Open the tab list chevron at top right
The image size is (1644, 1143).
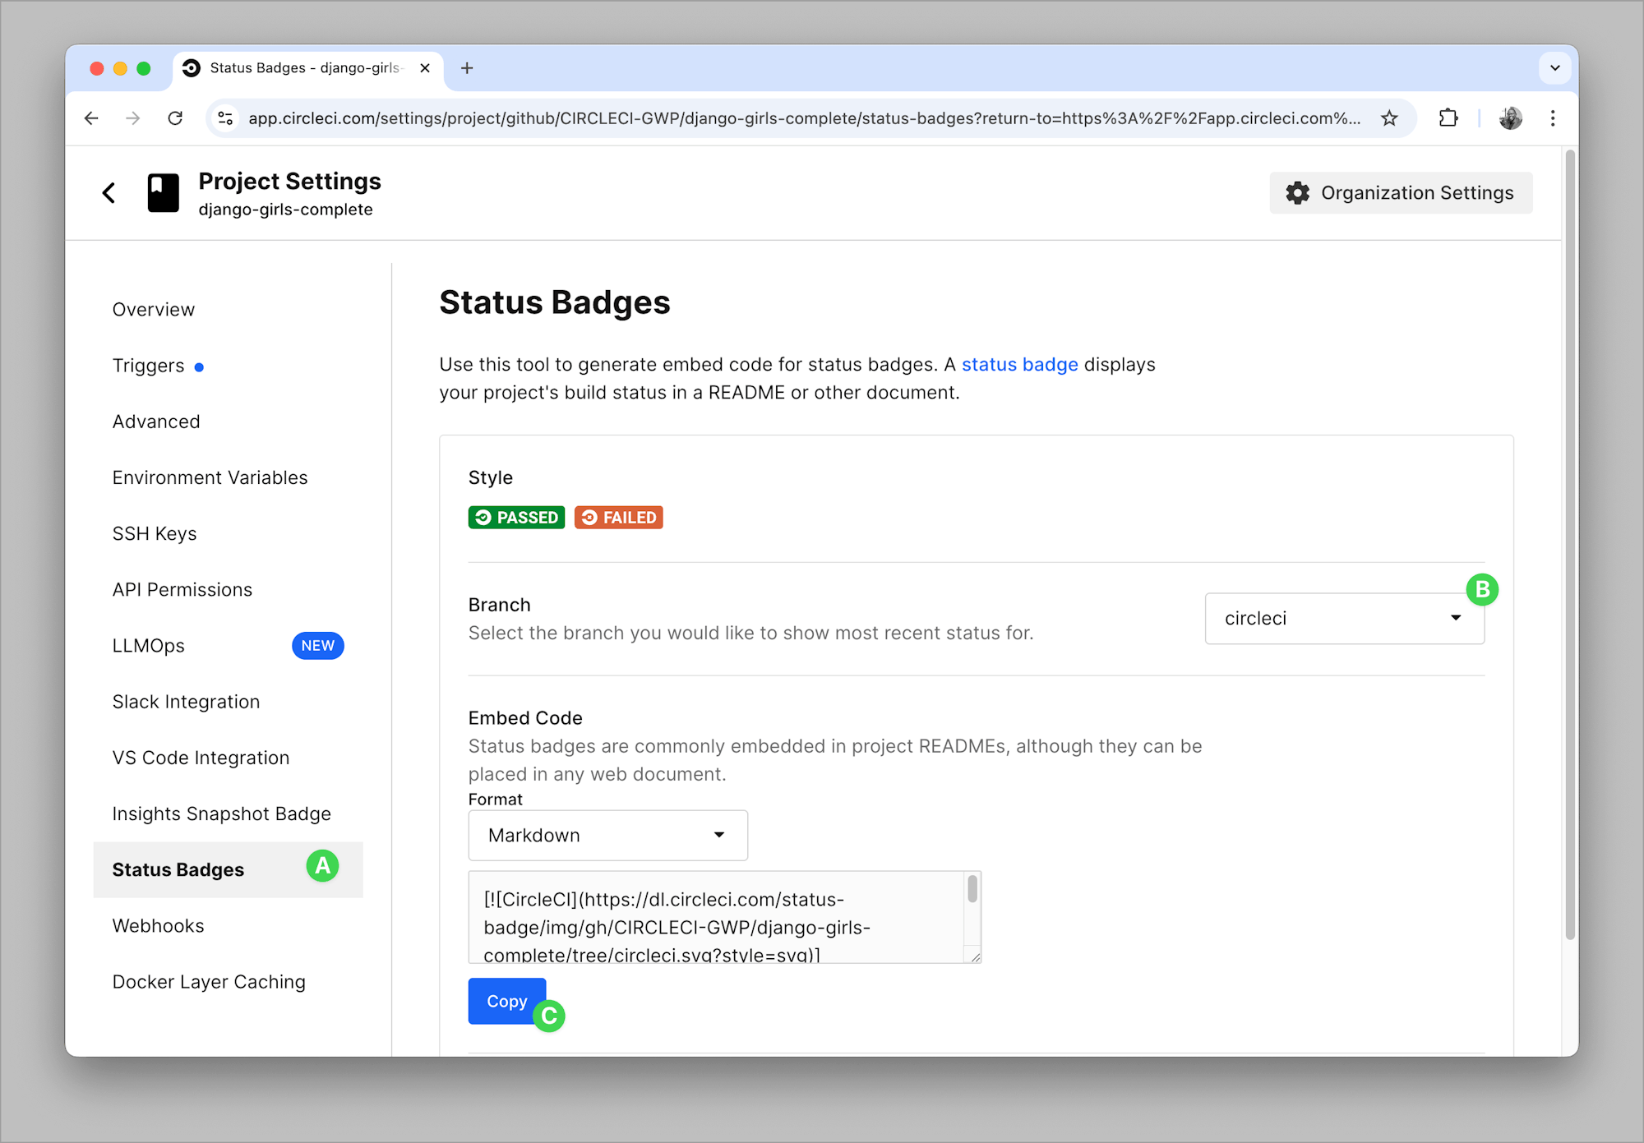[x=1554, y=68]
